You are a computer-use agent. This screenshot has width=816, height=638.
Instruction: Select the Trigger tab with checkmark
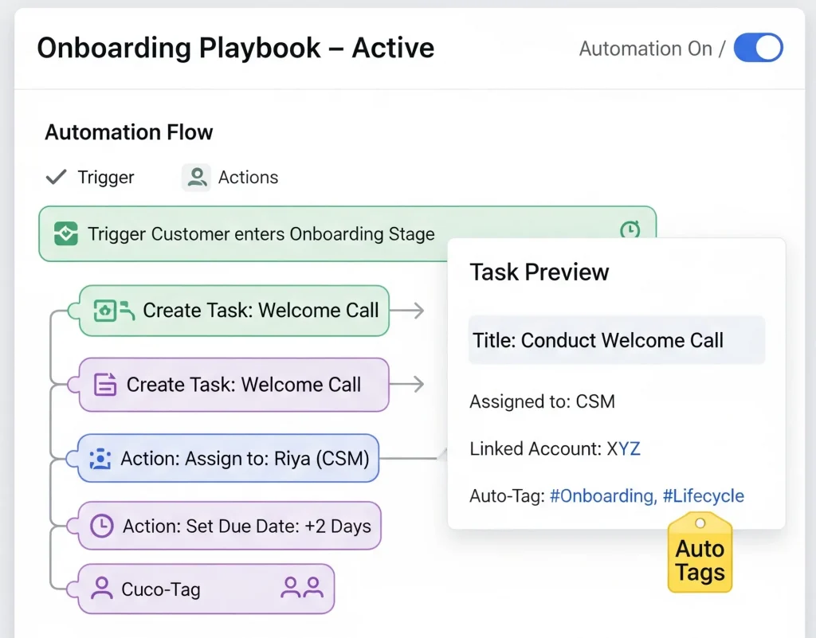90,177
